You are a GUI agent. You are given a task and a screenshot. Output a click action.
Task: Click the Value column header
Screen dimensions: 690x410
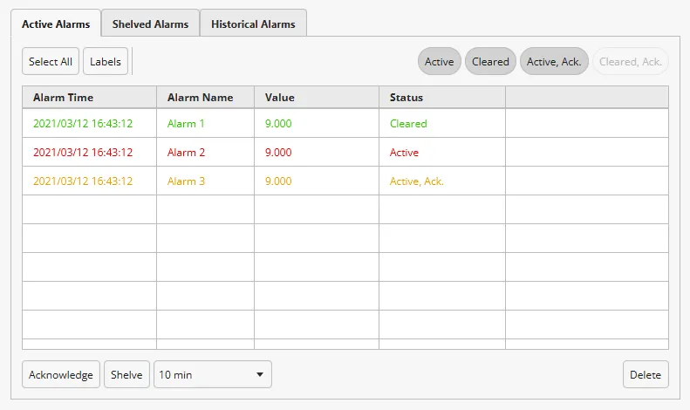[x=280, y=97]
